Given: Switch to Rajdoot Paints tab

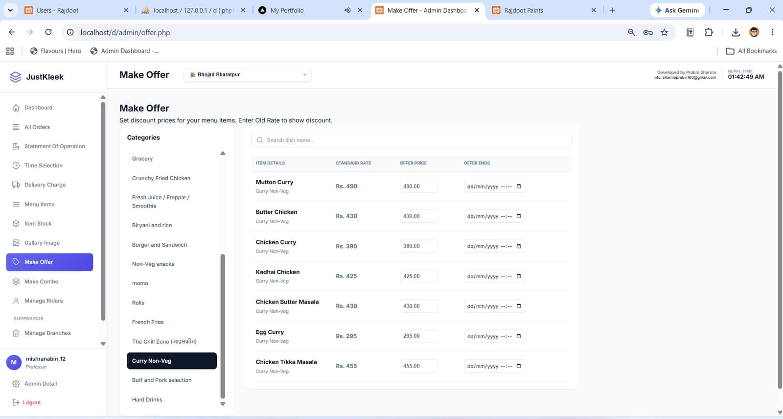Looking at the screenshot, I should coord(544,10).
